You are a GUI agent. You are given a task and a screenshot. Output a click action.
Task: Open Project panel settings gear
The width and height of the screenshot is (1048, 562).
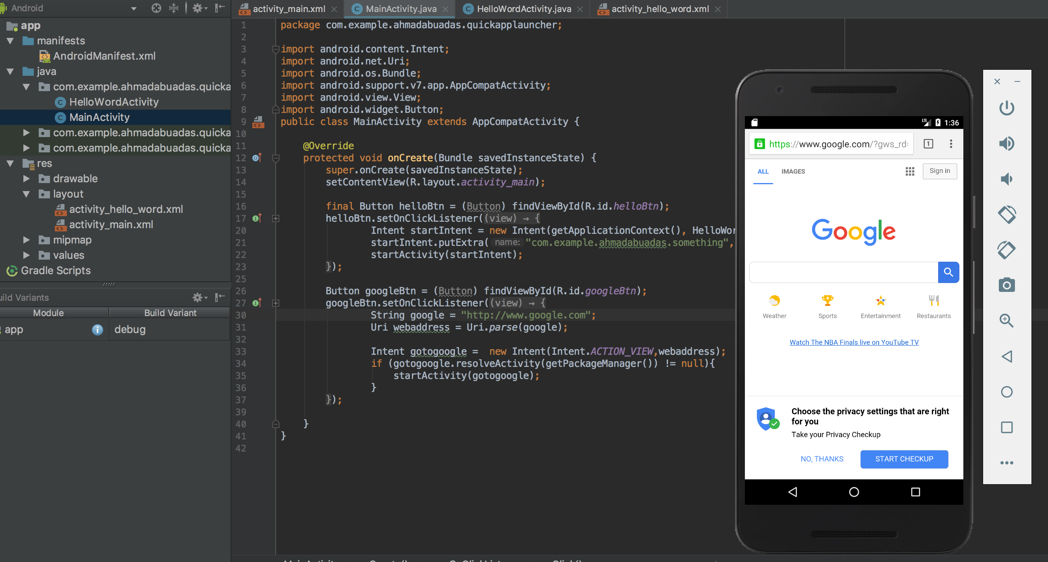tap(198, 8)
